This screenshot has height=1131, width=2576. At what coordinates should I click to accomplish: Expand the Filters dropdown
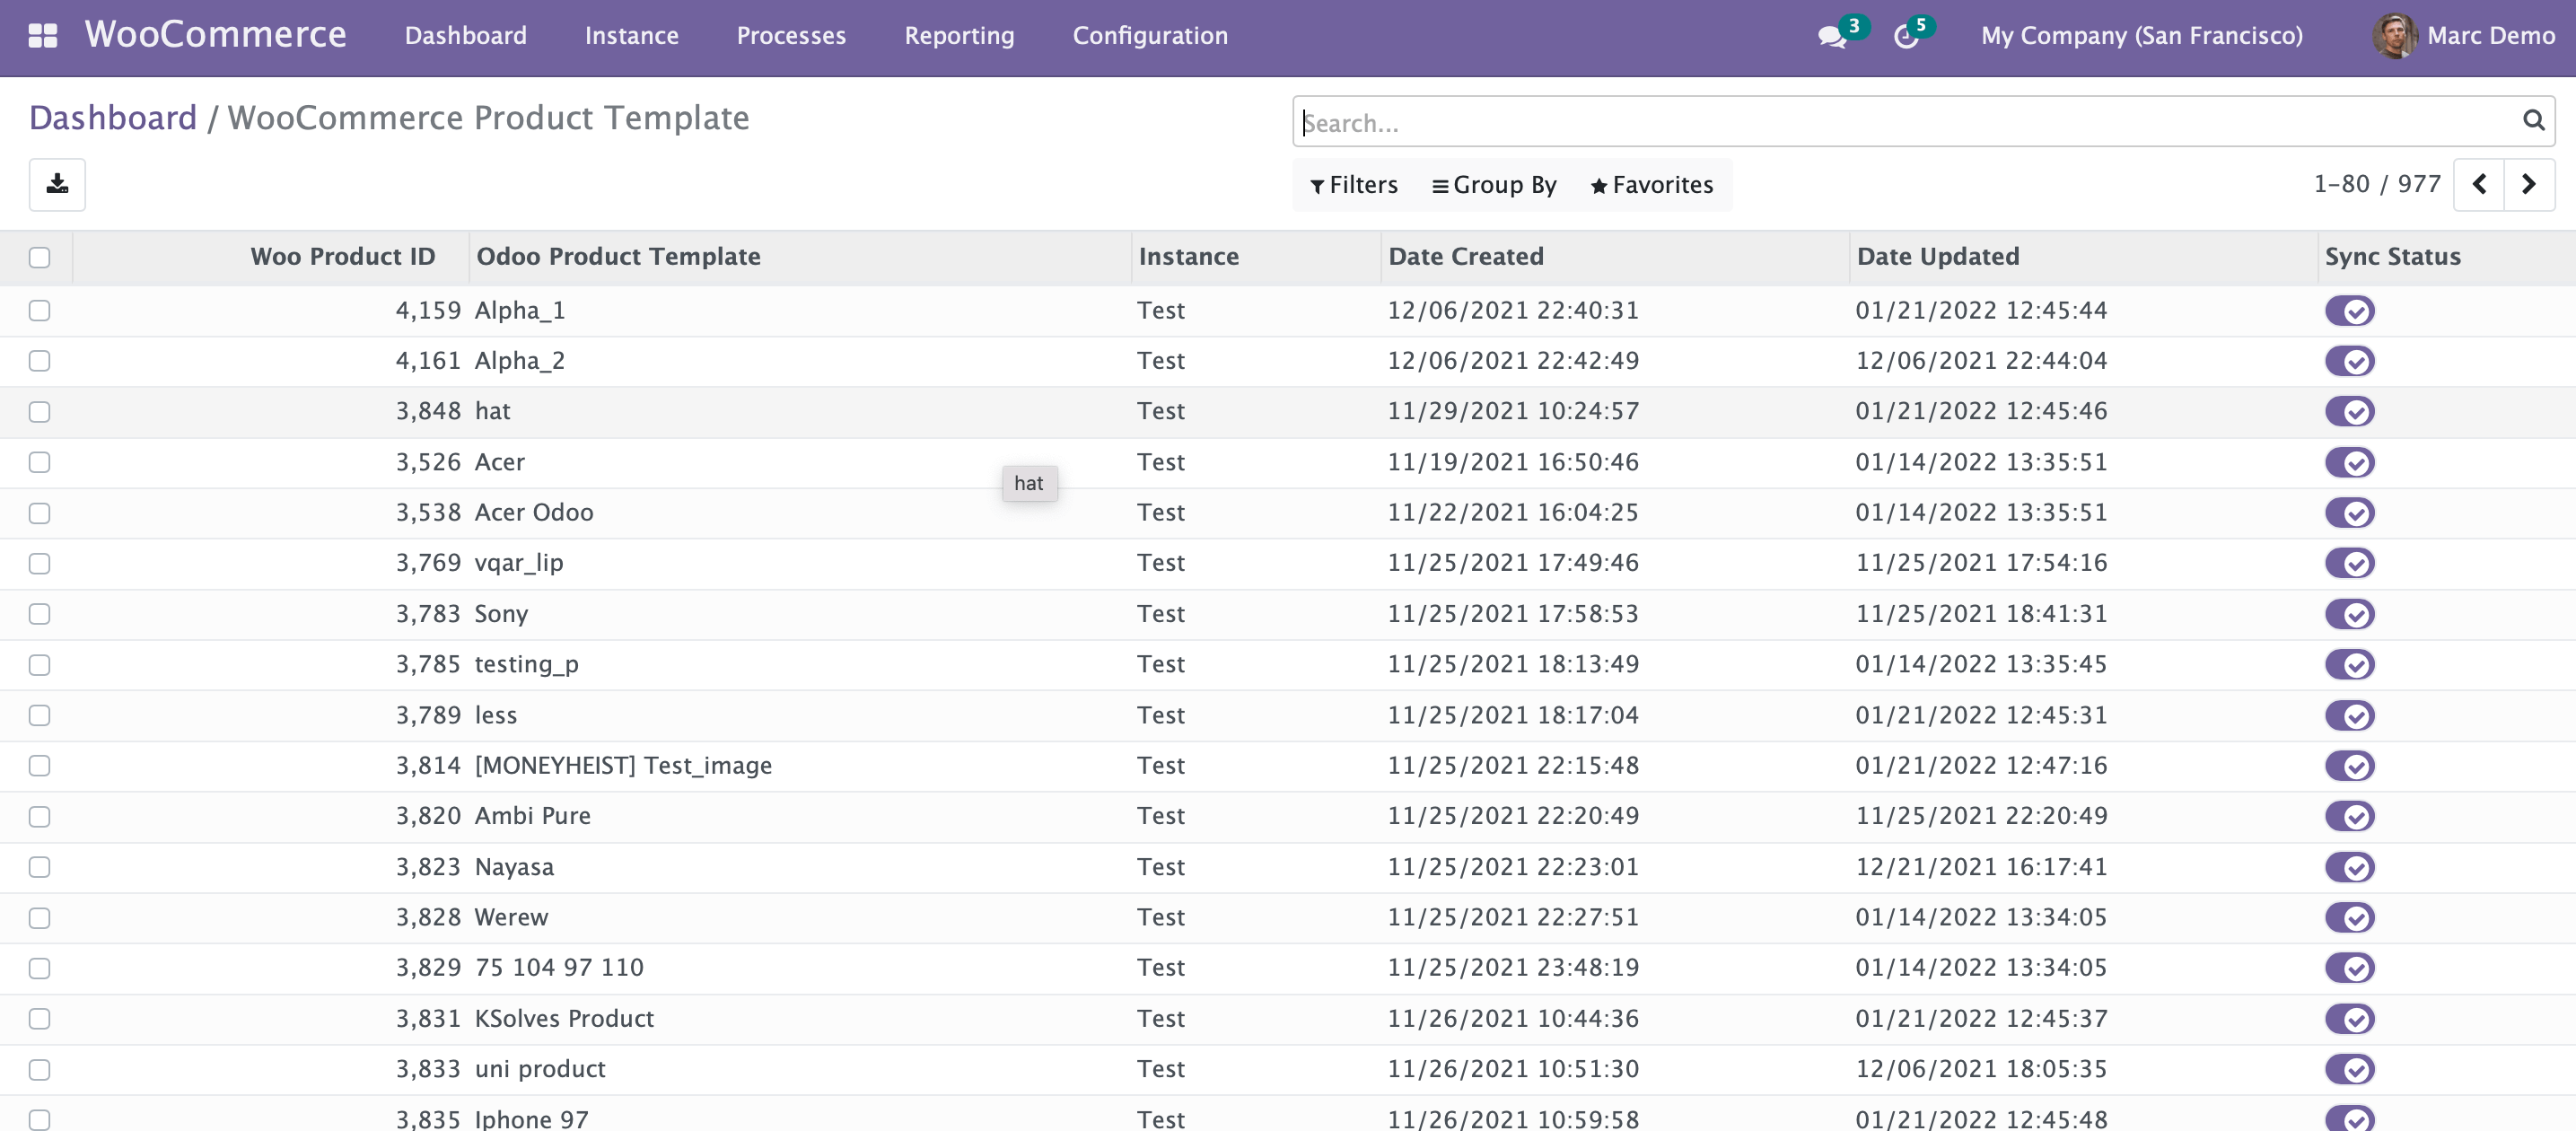[1354, 185]
